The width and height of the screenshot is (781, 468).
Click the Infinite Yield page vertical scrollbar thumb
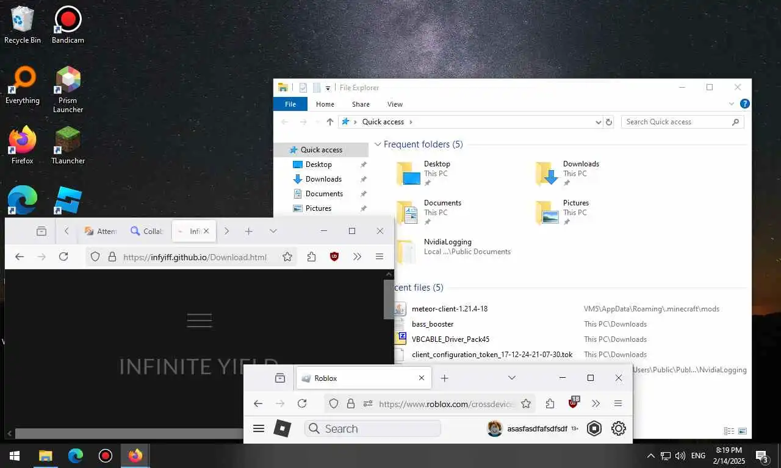[x=389, y=299]
